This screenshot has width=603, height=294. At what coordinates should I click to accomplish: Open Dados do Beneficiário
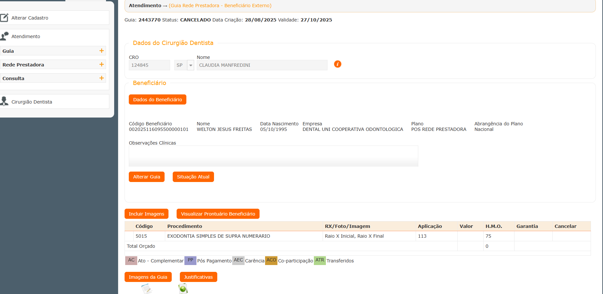157,100
